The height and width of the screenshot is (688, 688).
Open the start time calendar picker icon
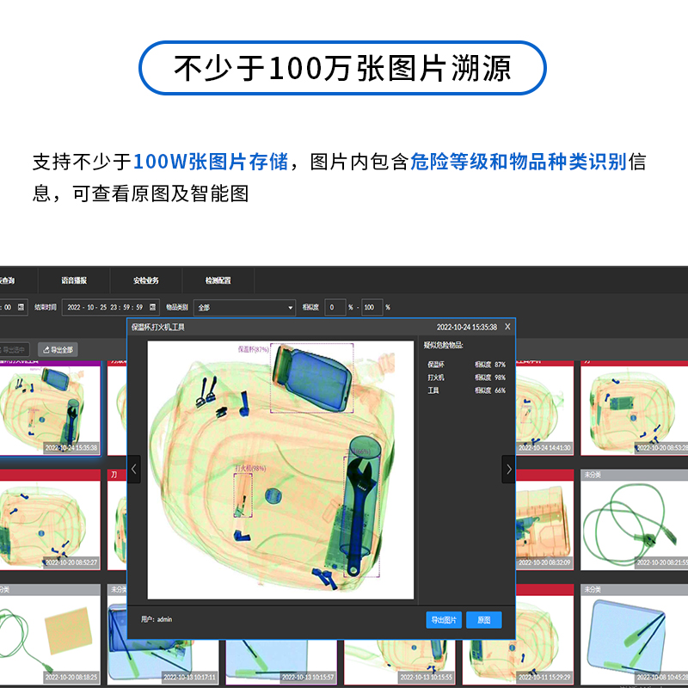[21, 307]
